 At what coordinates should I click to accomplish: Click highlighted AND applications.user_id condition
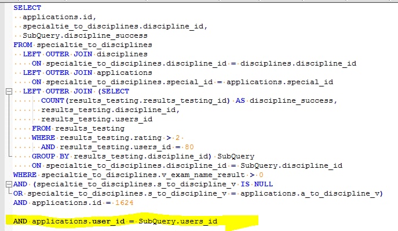point(115,221)
